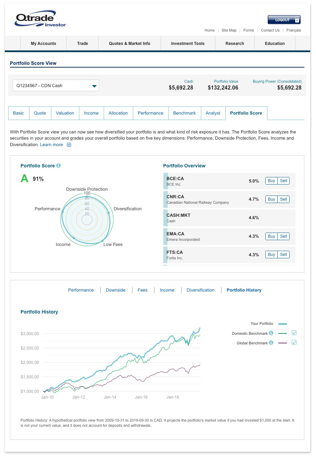Viewport: 316px width, 460px height.
Task: Click the 91% portfolio score value
Action: point(38,179)
